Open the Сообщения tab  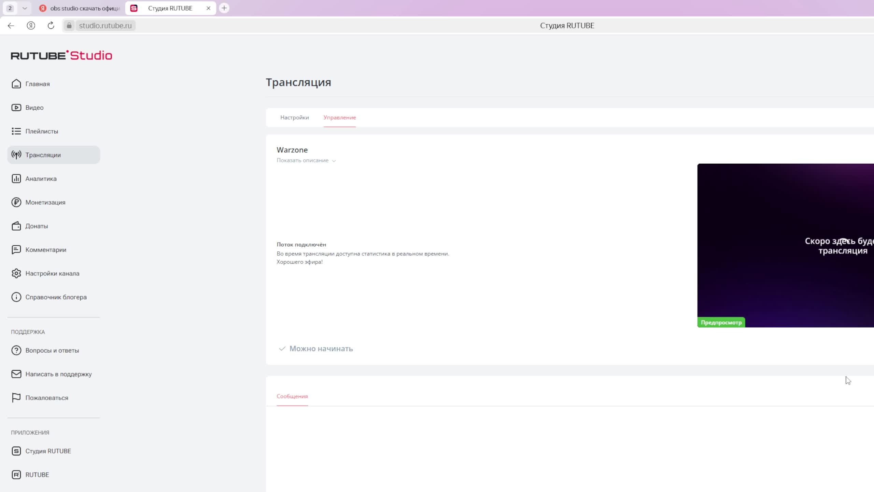point(292,396)
